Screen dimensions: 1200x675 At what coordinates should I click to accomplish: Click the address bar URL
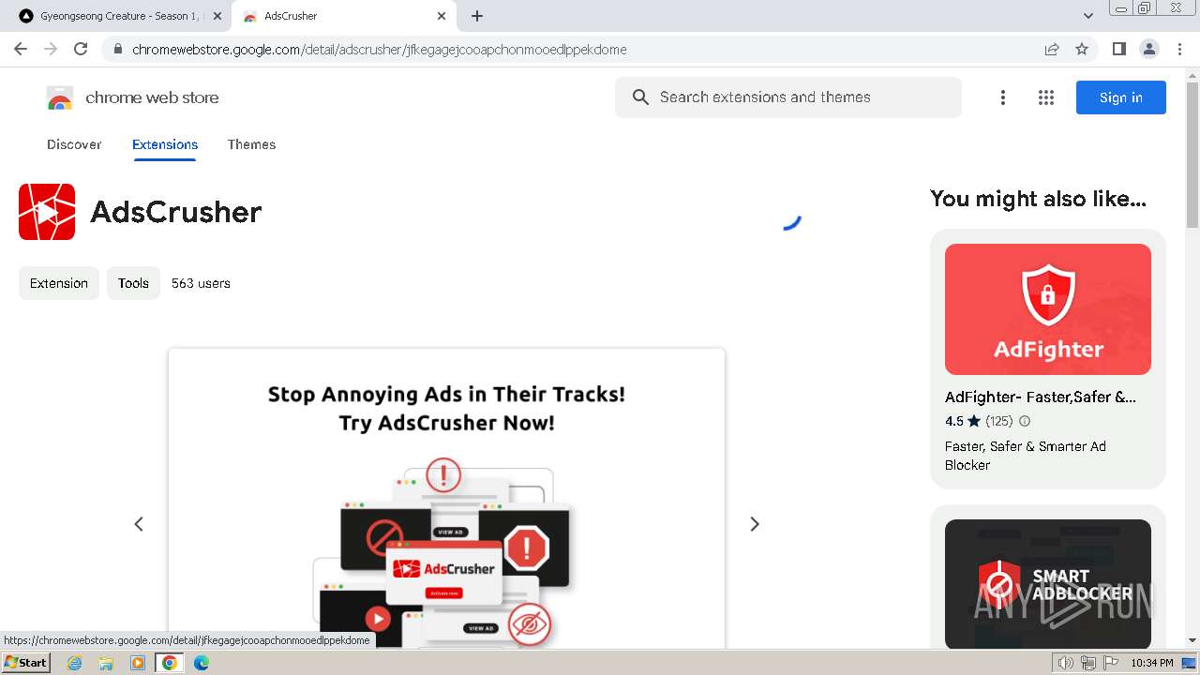[380, 50]
